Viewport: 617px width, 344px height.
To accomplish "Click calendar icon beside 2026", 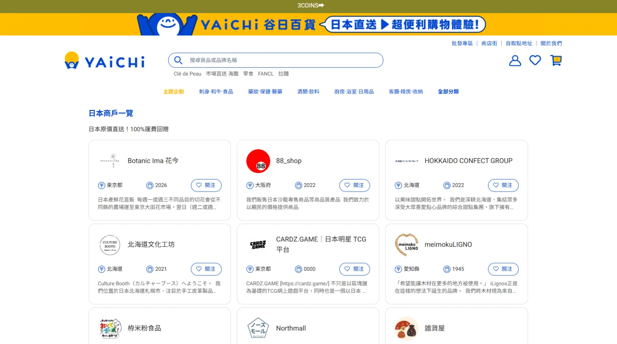I will pos(150,185).
